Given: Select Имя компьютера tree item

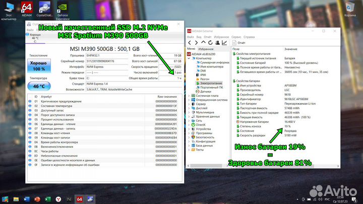Looking at the screenshot, I should pos(210,66).
